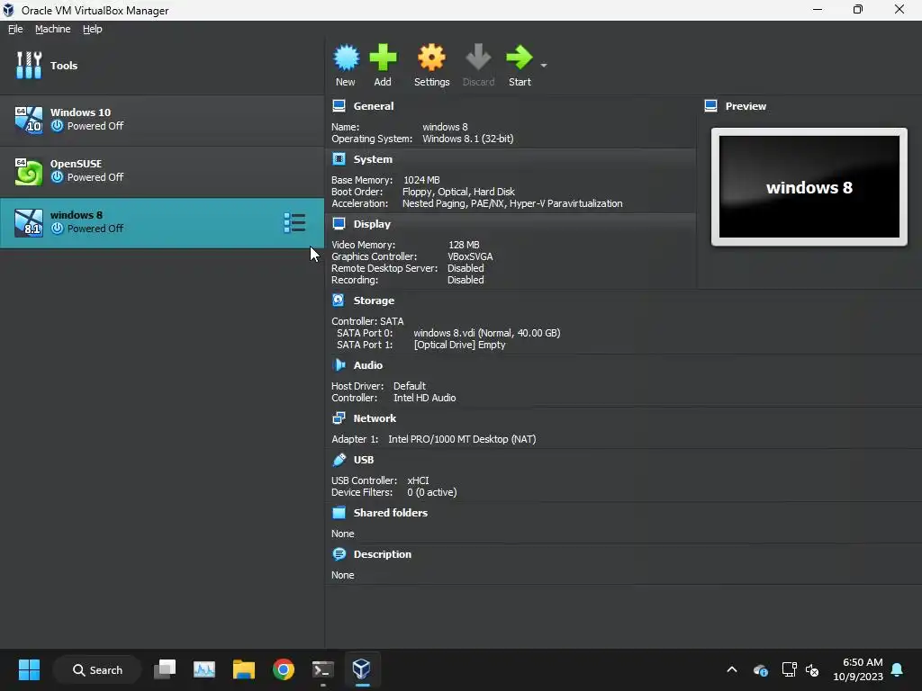Screen dimensions: 922x691
Task: Click the Shared folders section icon
Action: tap(339, 512)
